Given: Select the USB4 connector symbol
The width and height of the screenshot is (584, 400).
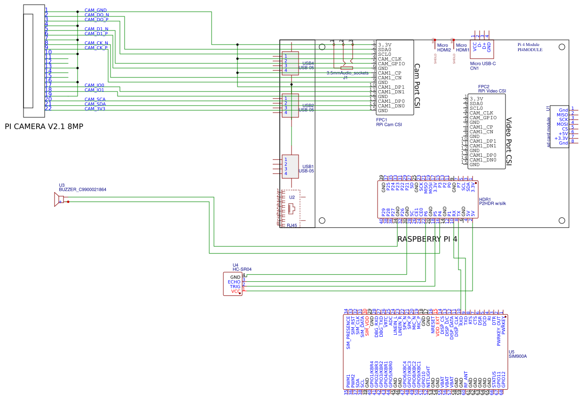Looking at the screenshot, I should (x=290, y=63).
